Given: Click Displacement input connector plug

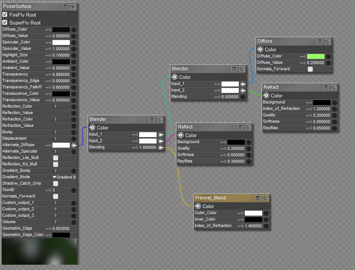Looking at the screenshot, I should pyautogui.click(x=74, y=139).
